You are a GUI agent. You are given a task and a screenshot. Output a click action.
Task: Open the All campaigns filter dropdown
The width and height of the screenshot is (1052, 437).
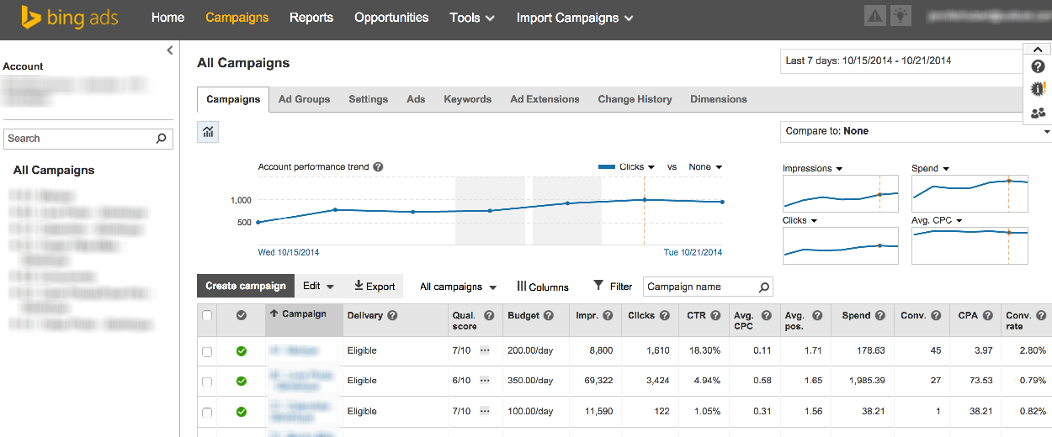point(458,287)
